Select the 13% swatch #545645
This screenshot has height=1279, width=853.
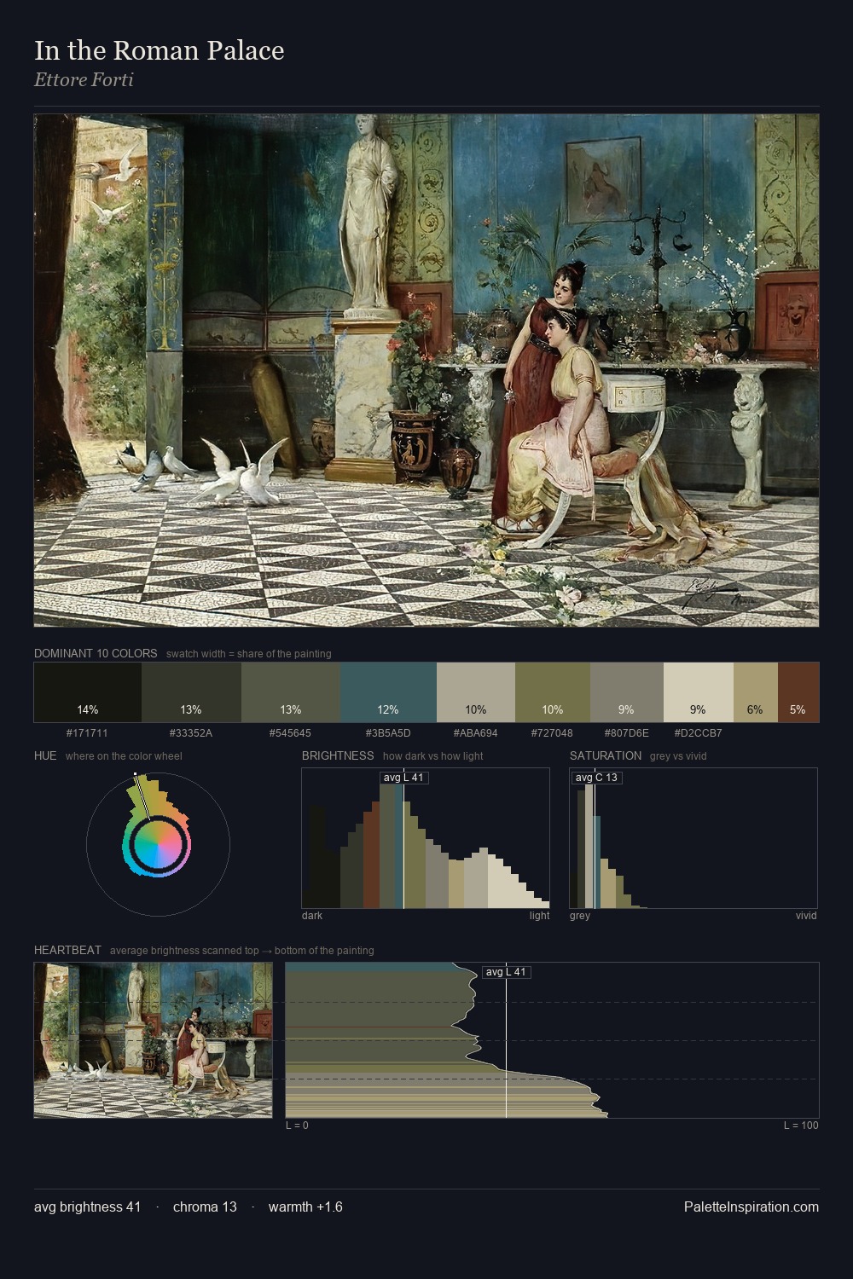291,692
